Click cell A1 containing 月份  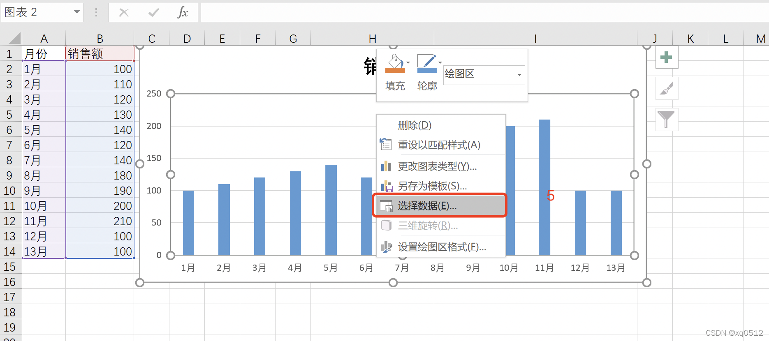coord(44,54)
